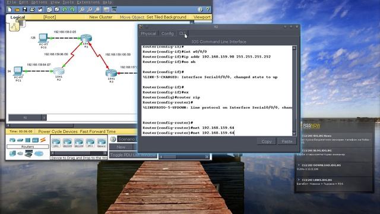
Task: Click the CLI vertical scrollbar down arrow
Action: [294, 134]
